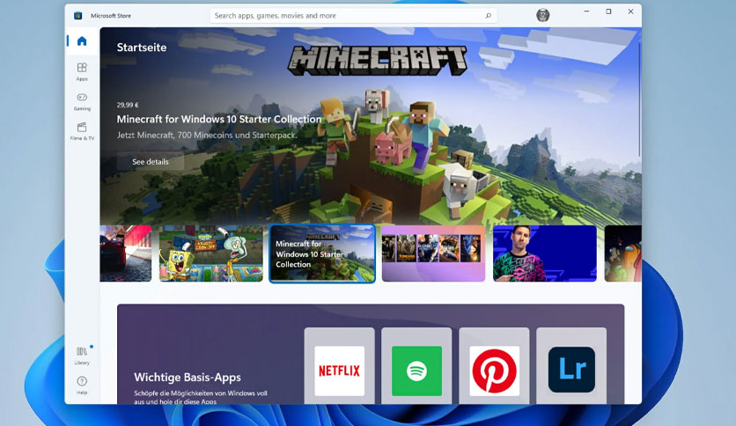Select the SpongeBob carousel thumbnail

pos(210,253)
